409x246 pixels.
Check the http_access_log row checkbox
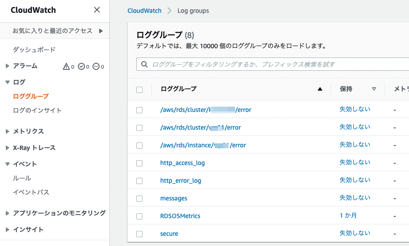(139, 163)
